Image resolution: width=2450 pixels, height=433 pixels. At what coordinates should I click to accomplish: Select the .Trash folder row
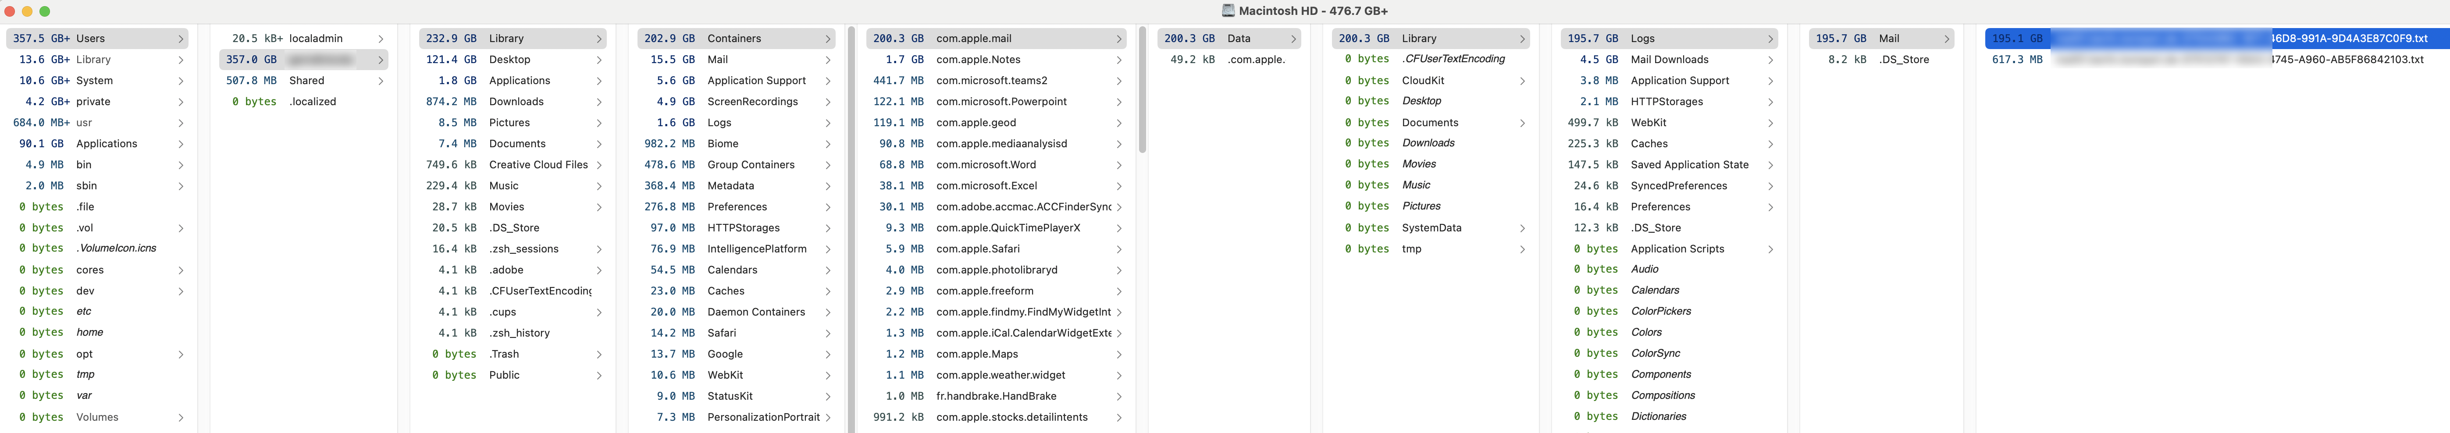[513, 354]
